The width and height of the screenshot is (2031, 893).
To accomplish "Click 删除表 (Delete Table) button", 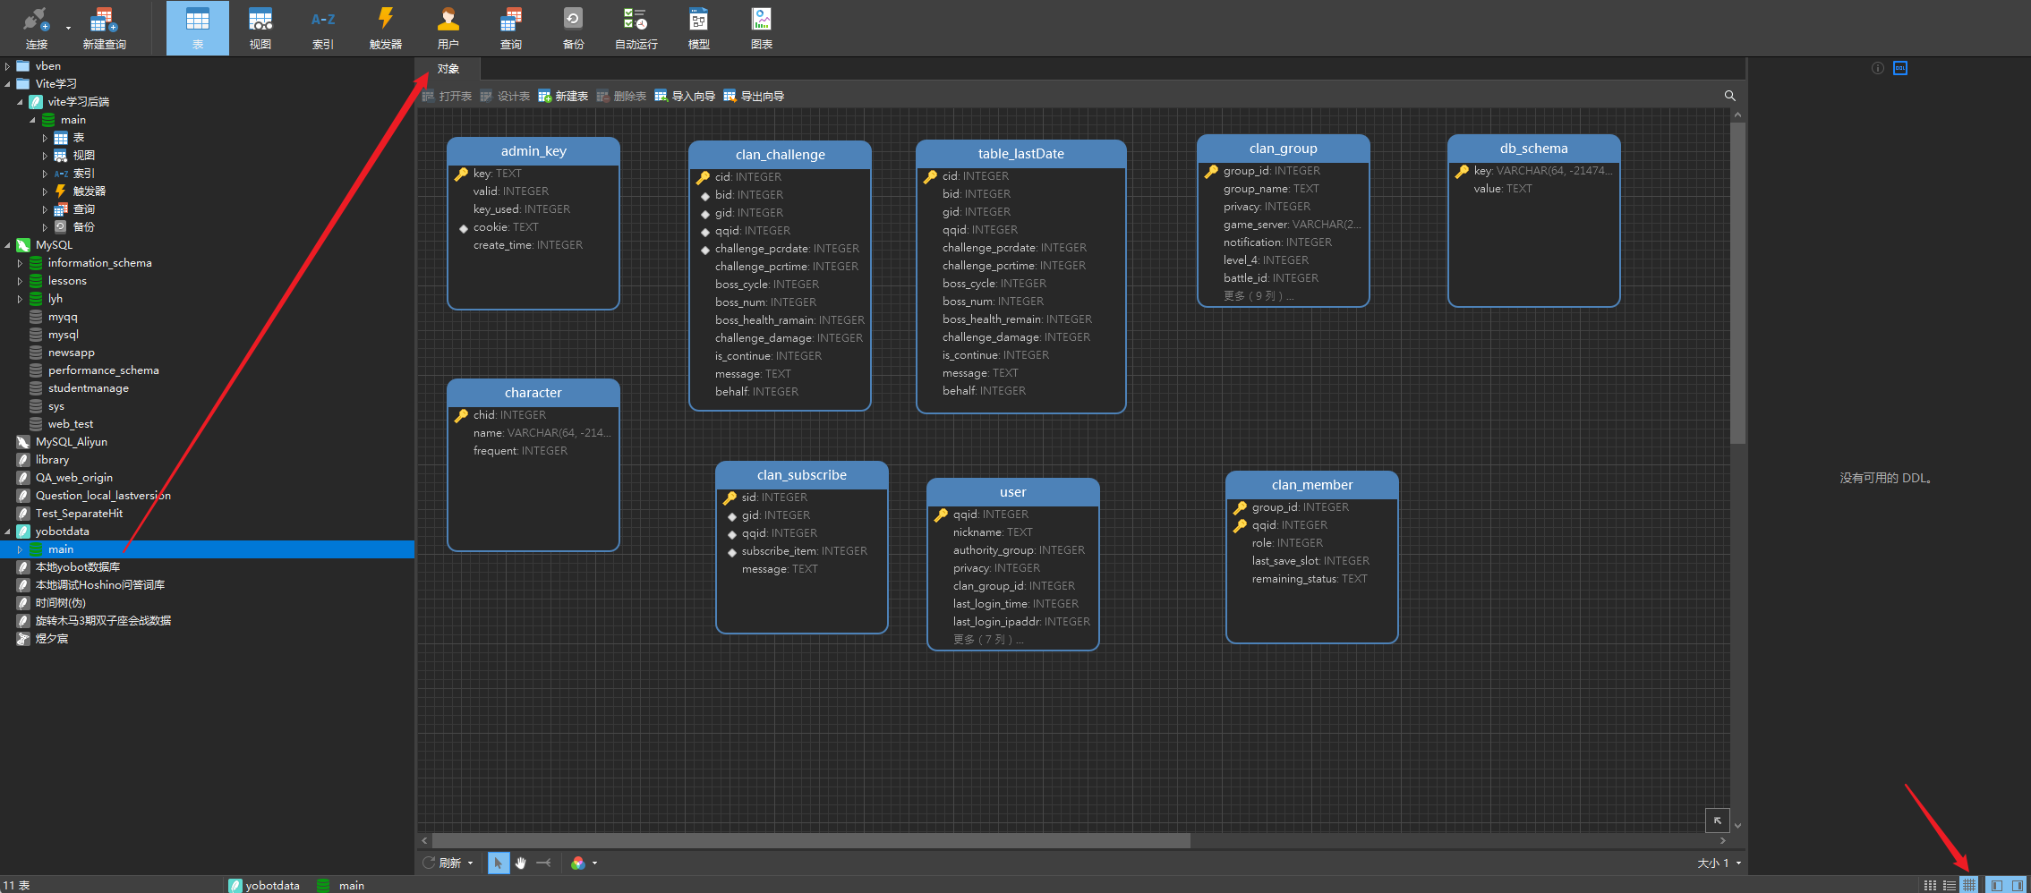I will [621, 96].
